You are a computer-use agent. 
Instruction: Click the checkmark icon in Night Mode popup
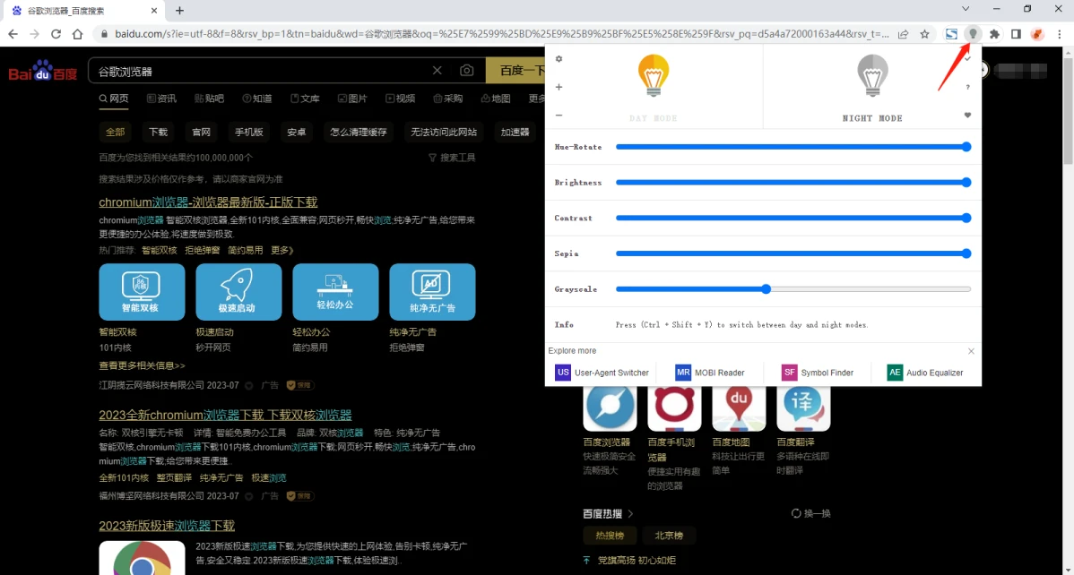pyautogui.click(x=968, y=59)
